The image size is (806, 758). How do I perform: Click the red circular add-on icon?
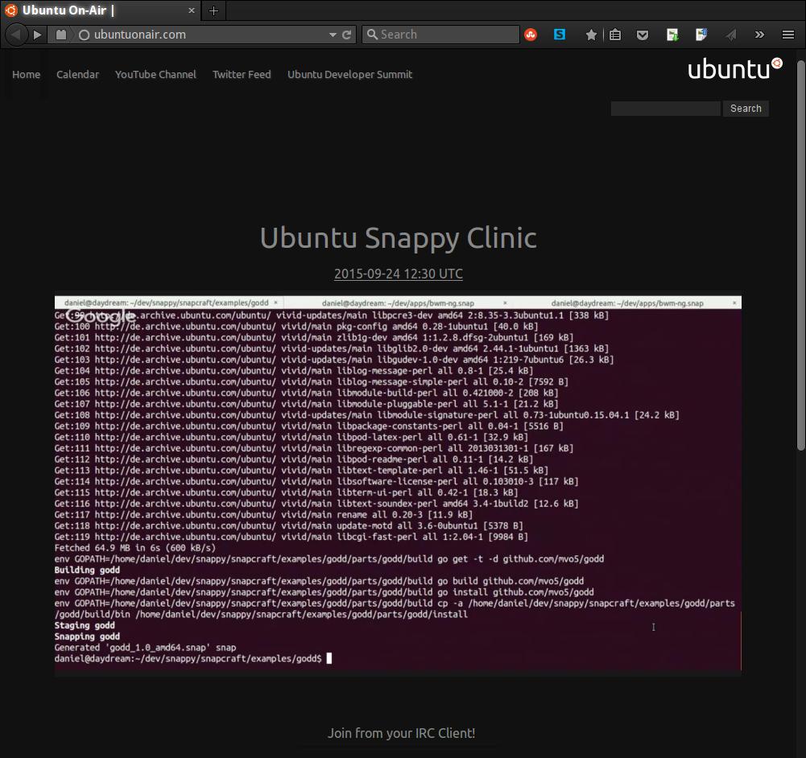click(x=531, y=35)
